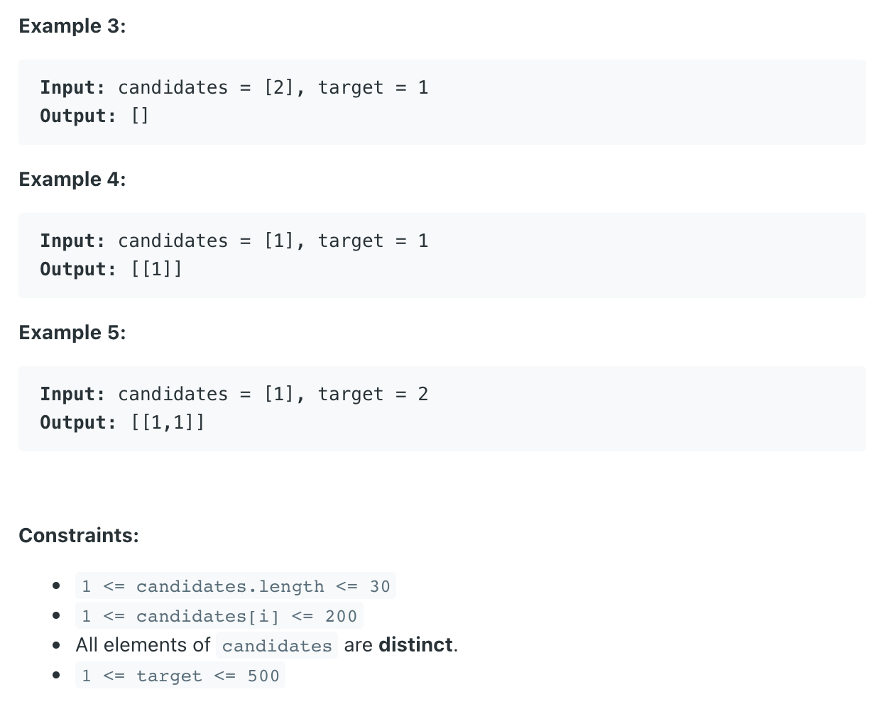Click target <= 500 constraint code
This screenshot has width=889, height=704.
pyautogui.click(x=180, y=676)
